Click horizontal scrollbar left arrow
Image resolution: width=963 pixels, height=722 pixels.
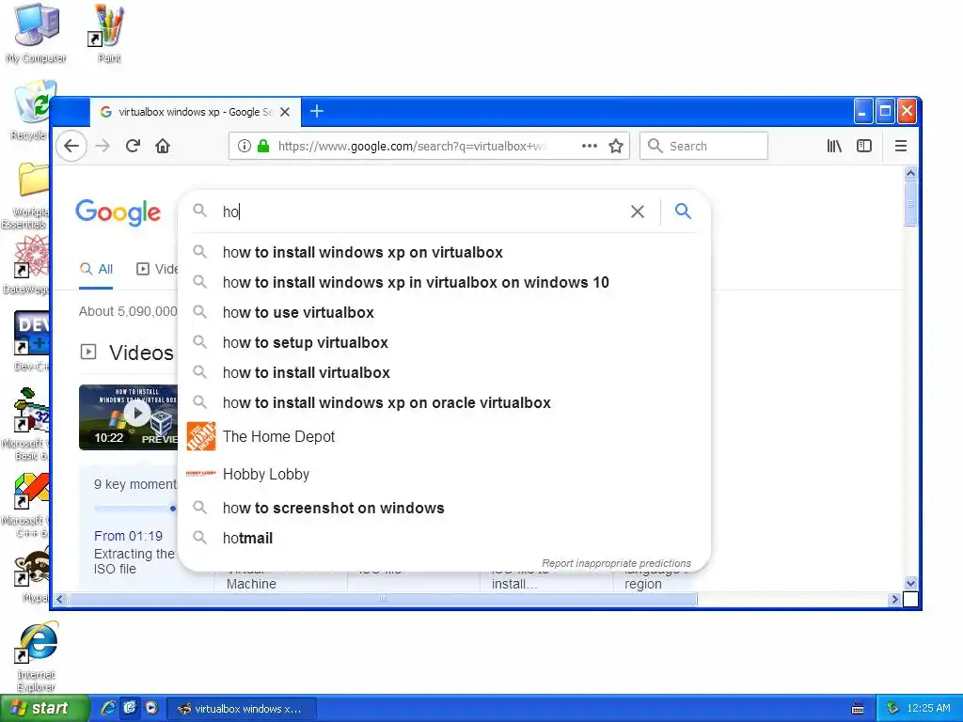(x=60, y=599)
